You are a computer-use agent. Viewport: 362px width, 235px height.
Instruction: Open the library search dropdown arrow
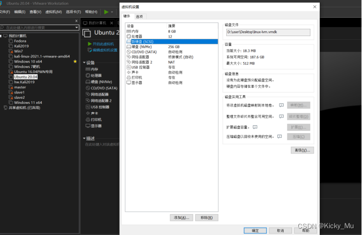pyautogui.click(x=76, y=28)
